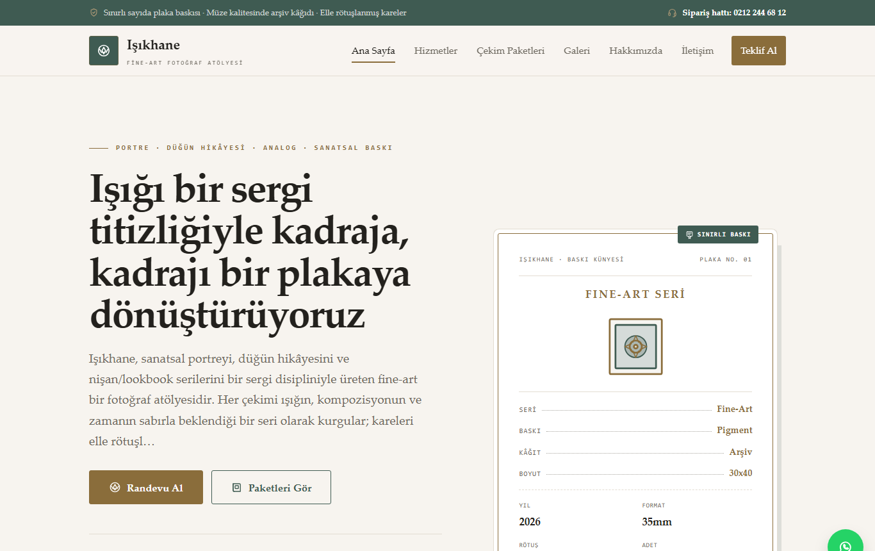Click the framed artwork emblem on plate card
The height and width of the screenshot is (551, 875).
tap(635, 347)
